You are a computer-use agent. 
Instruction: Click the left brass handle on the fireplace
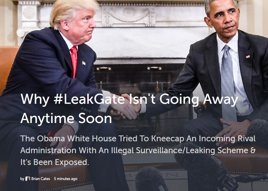pyautogui.click(x=104, y=69)
